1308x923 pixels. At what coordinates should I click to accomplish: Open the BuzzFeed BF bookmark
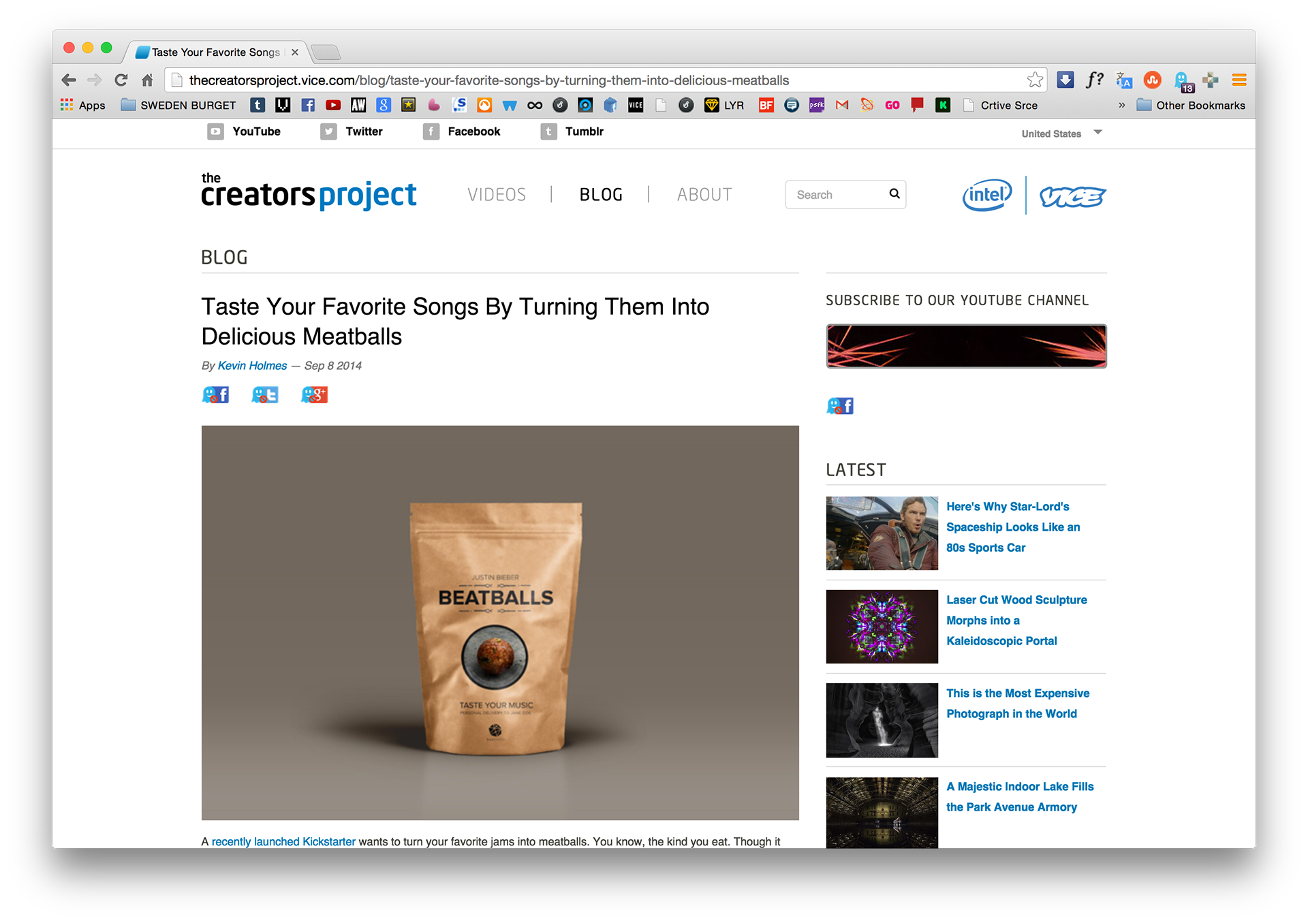pyautogui.click(x=766, y=105)
